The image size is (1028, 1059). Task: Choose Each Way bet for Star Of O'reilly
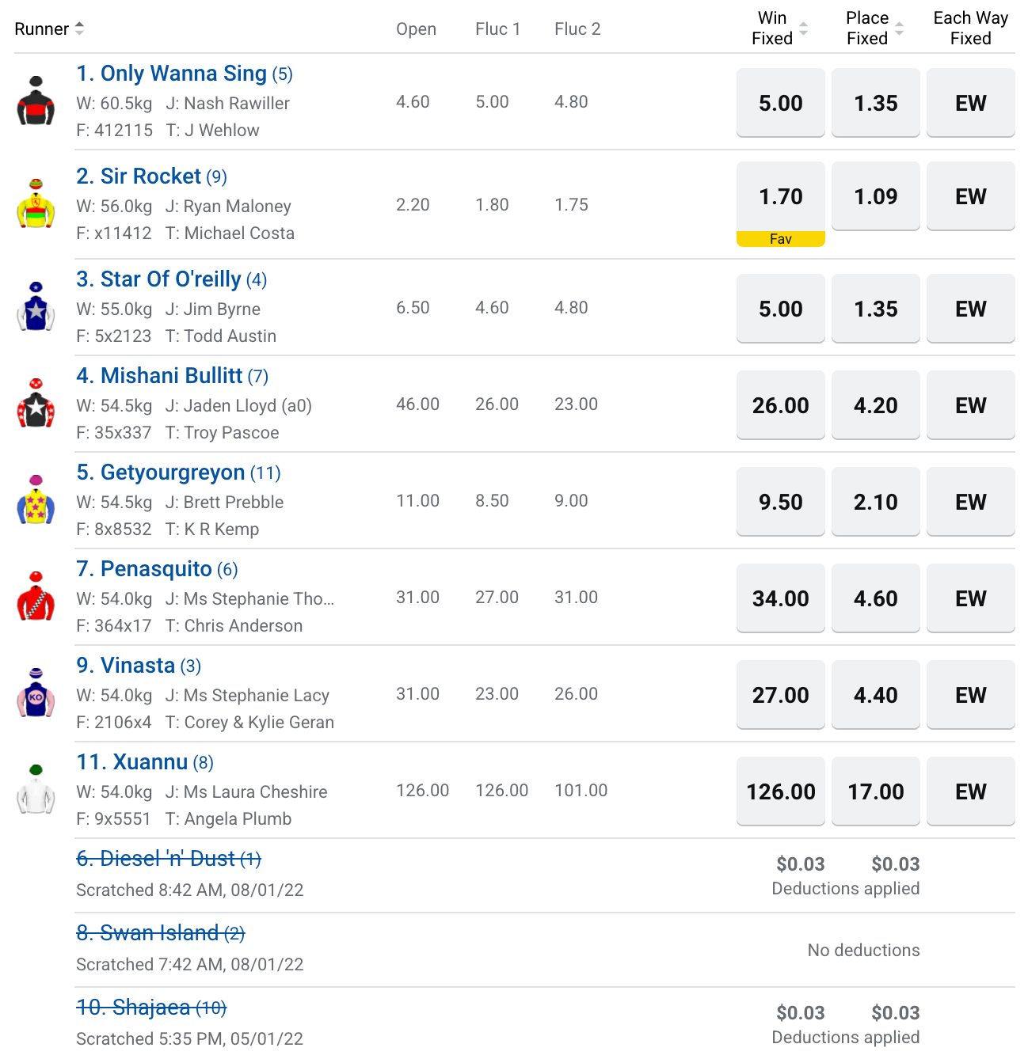pos(971,309)
